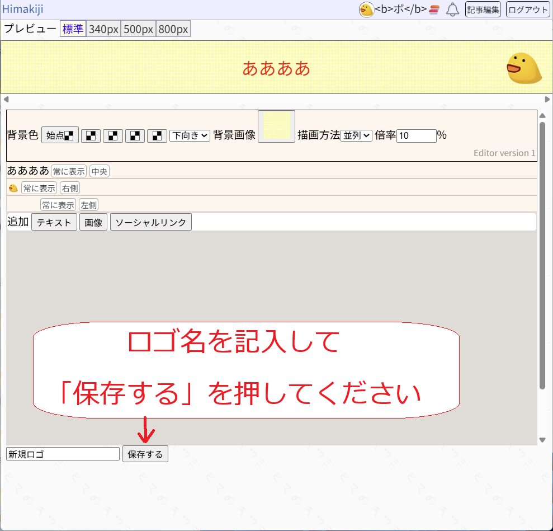Image resolution: width=553 pixels, height=531 pixels.
Task: Click the 記事編集 button
Action: click(x=483, y=10)
